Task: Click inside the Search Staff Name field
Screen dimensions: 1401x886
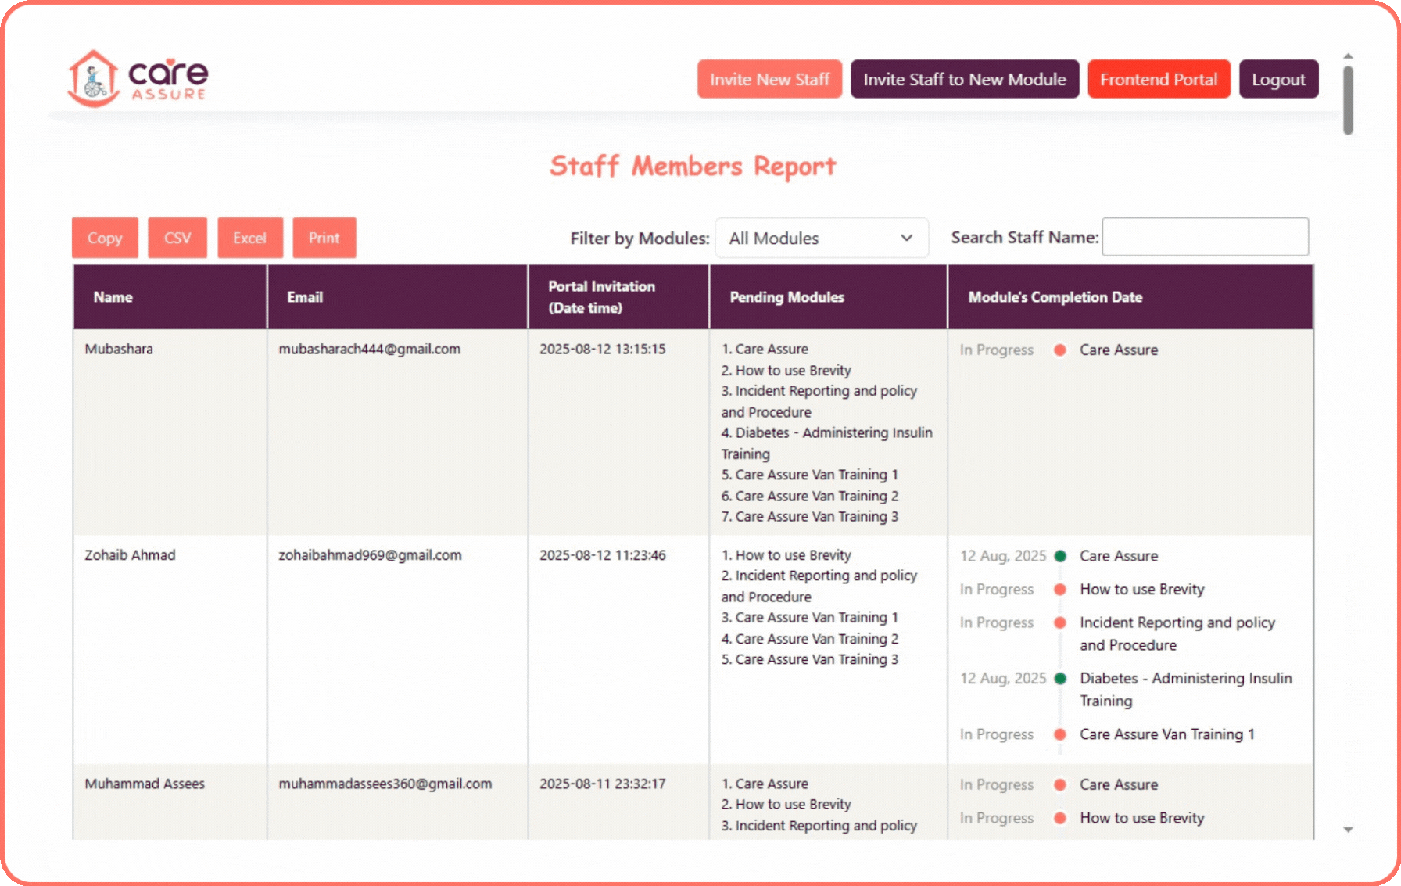Action: click(x=1205, y=237)
